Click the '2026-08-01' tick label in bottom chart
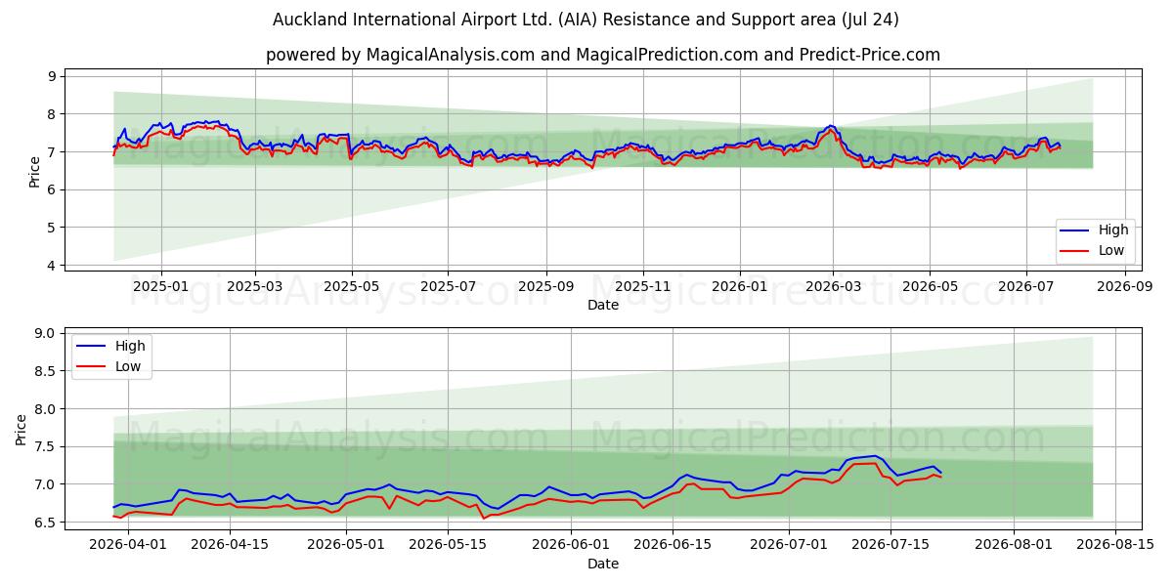The width and height of the screenshot is (1173, 586). pyautogui.click(x=1014, y=545)
